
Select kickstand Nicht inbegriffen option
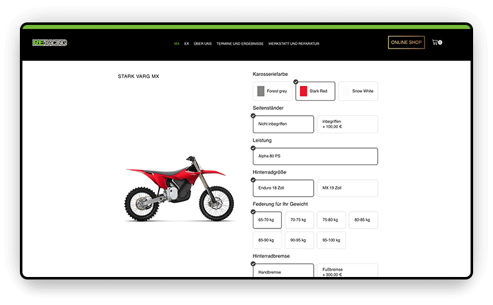pyautogui.click(x=283, y=124)
